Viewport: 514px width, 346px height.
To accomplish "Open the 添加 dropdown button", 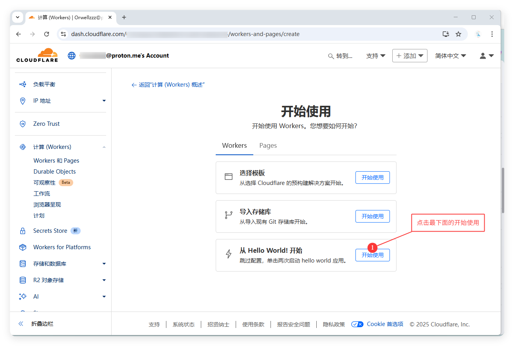I will [x=409, y=56].
